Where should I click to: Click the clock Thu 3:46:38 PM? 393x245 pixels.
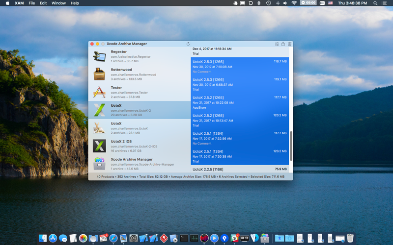click(352, 3)
